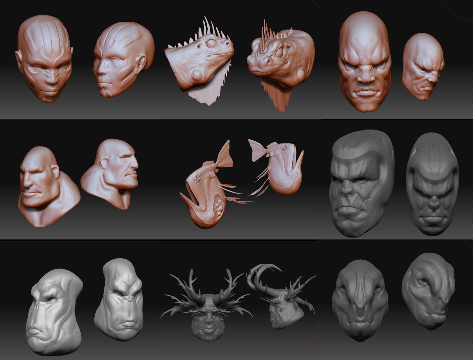Click the light gray elongated head angled left
Screen dimensions: 473x360
[55, 313]
